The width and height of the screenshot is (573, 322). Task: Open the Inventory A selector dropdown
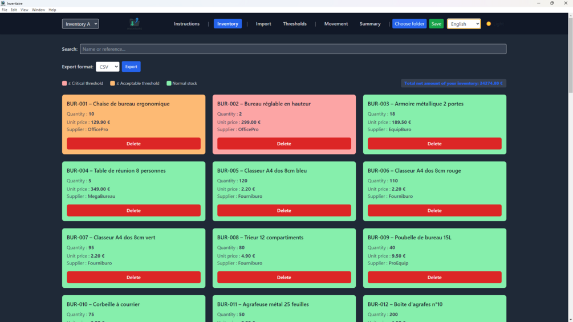coord(80,24)
